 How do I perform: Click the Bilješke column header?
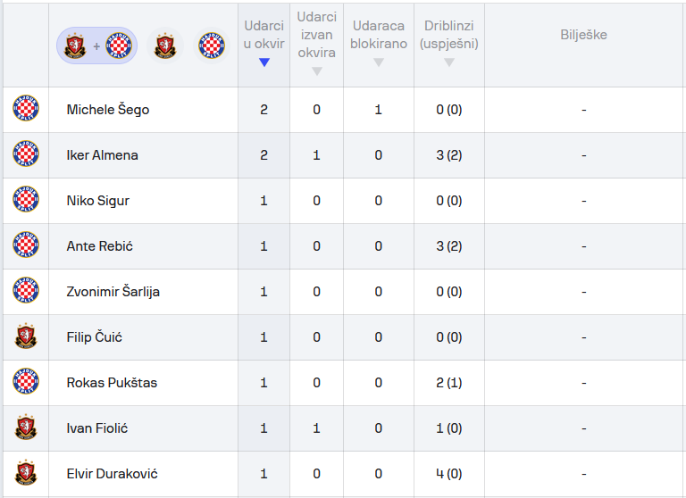point(583,35)
